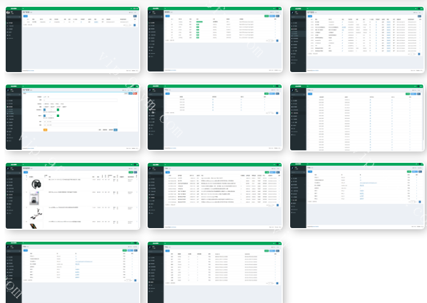The width and height of the screenshot is (427, 303).
Task: Click blue pagination button in green-badge table screenshot
Action: click(277, 40)
